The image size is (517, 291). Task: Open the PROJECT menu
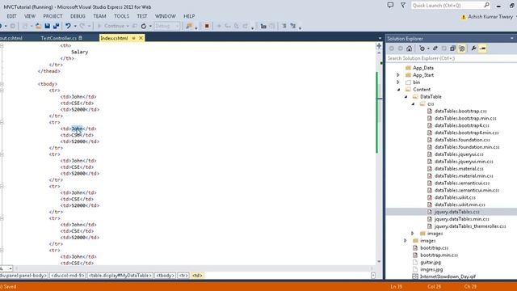[53, 16]
